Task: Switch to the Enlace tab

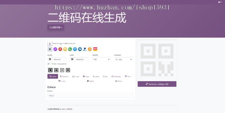Action: click(x=53, y=76)
